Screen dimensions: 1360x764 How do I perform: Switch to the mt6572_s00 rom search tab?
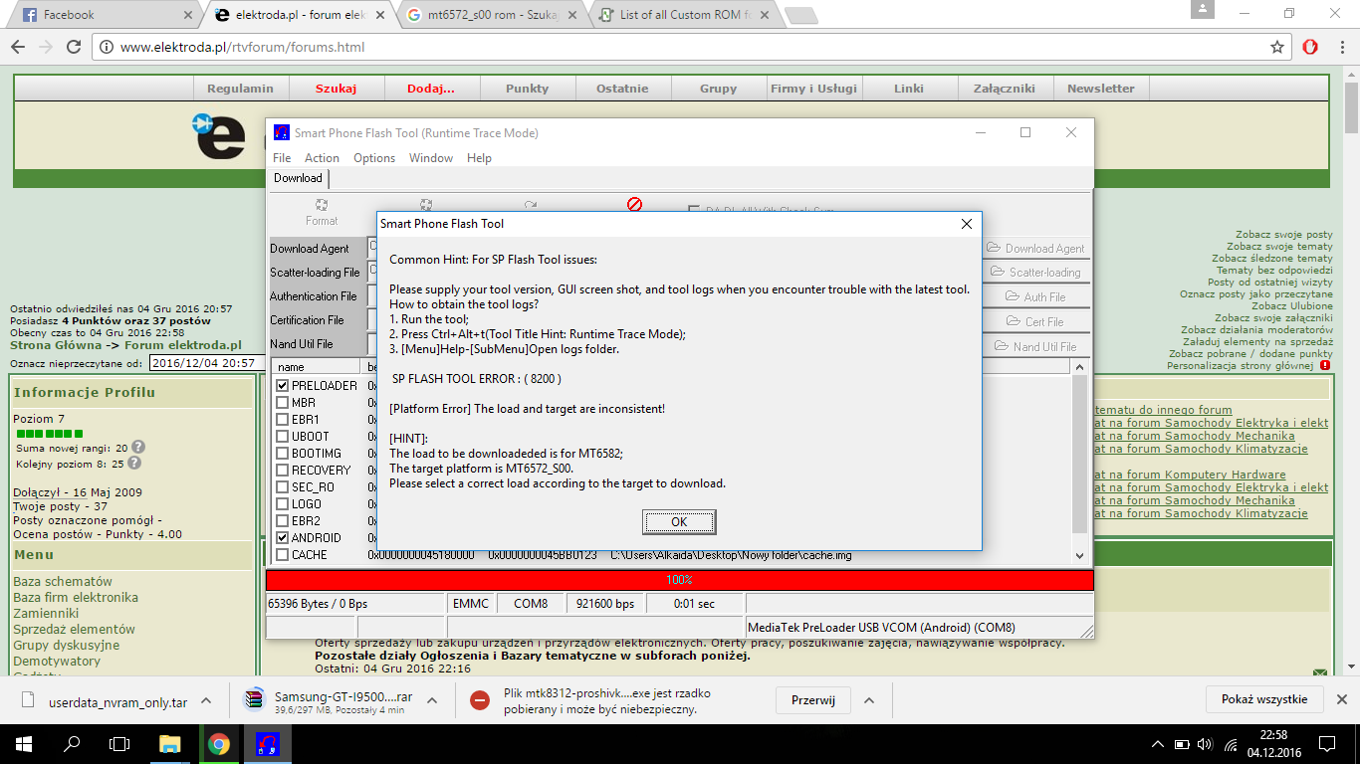pos(491,15)
